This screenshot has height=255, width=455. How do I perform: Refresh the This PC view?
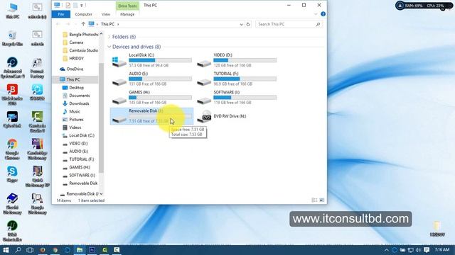pos(248,24)
